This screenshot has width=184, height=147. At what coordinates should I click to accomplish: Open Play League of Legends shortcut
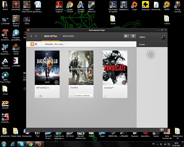point(113,7)
